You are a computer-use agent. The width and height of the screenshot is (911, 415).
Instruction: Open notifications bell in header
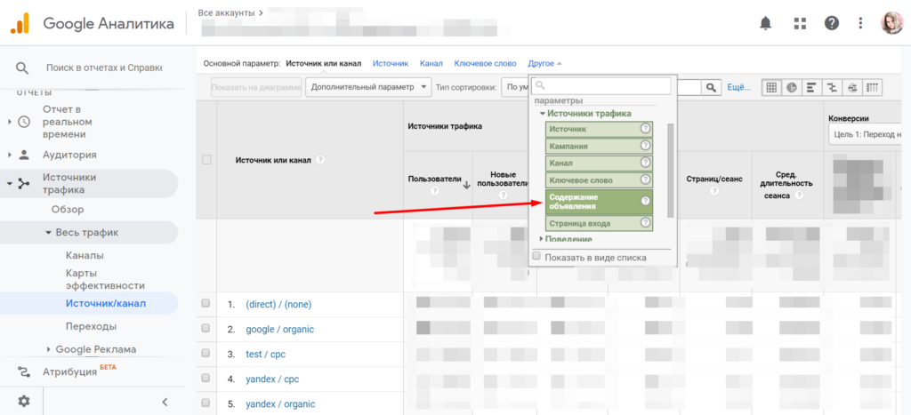coord(765,23)
